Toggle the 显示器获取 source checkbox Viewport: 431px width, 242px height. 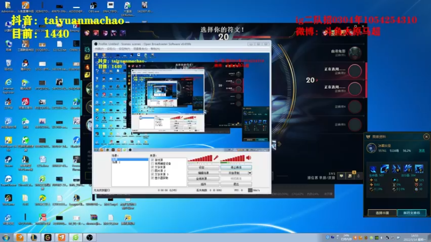[x=152, y=178]
